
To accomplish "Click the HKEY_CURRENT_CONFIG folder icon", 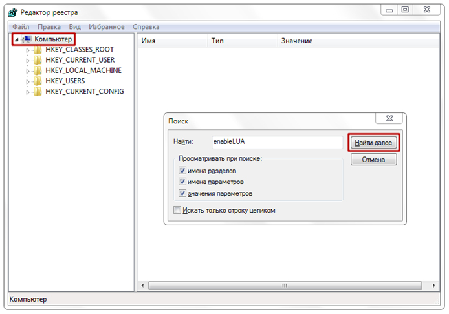I will (x=38, y=91).
